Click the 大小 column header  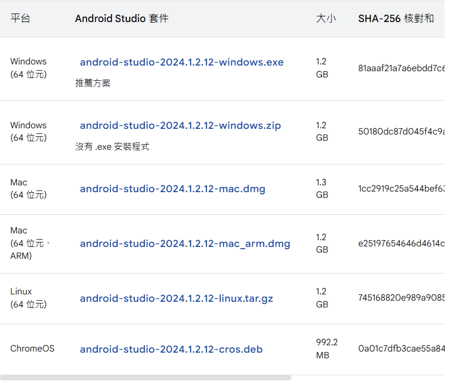pyautogui.click(x=326, y=18)
